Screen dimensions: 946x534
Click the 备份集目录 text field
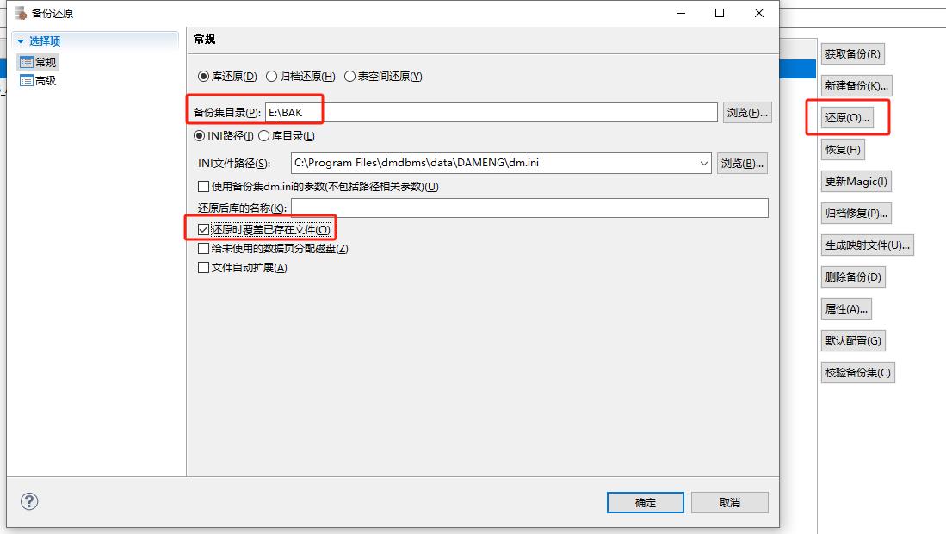491,112
